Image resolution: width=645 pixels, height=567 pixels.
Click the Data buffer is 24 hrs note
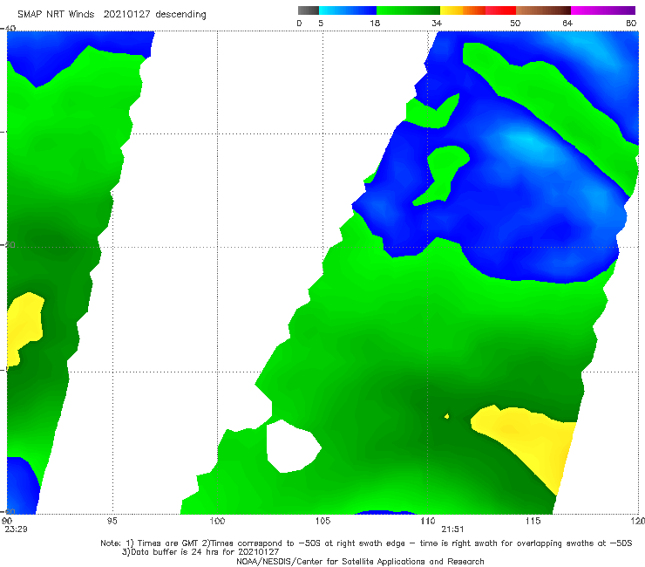[200, 552]
